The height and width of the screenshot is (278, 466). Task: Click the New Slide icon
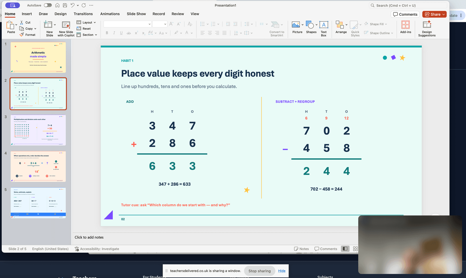tap(48, 25)
